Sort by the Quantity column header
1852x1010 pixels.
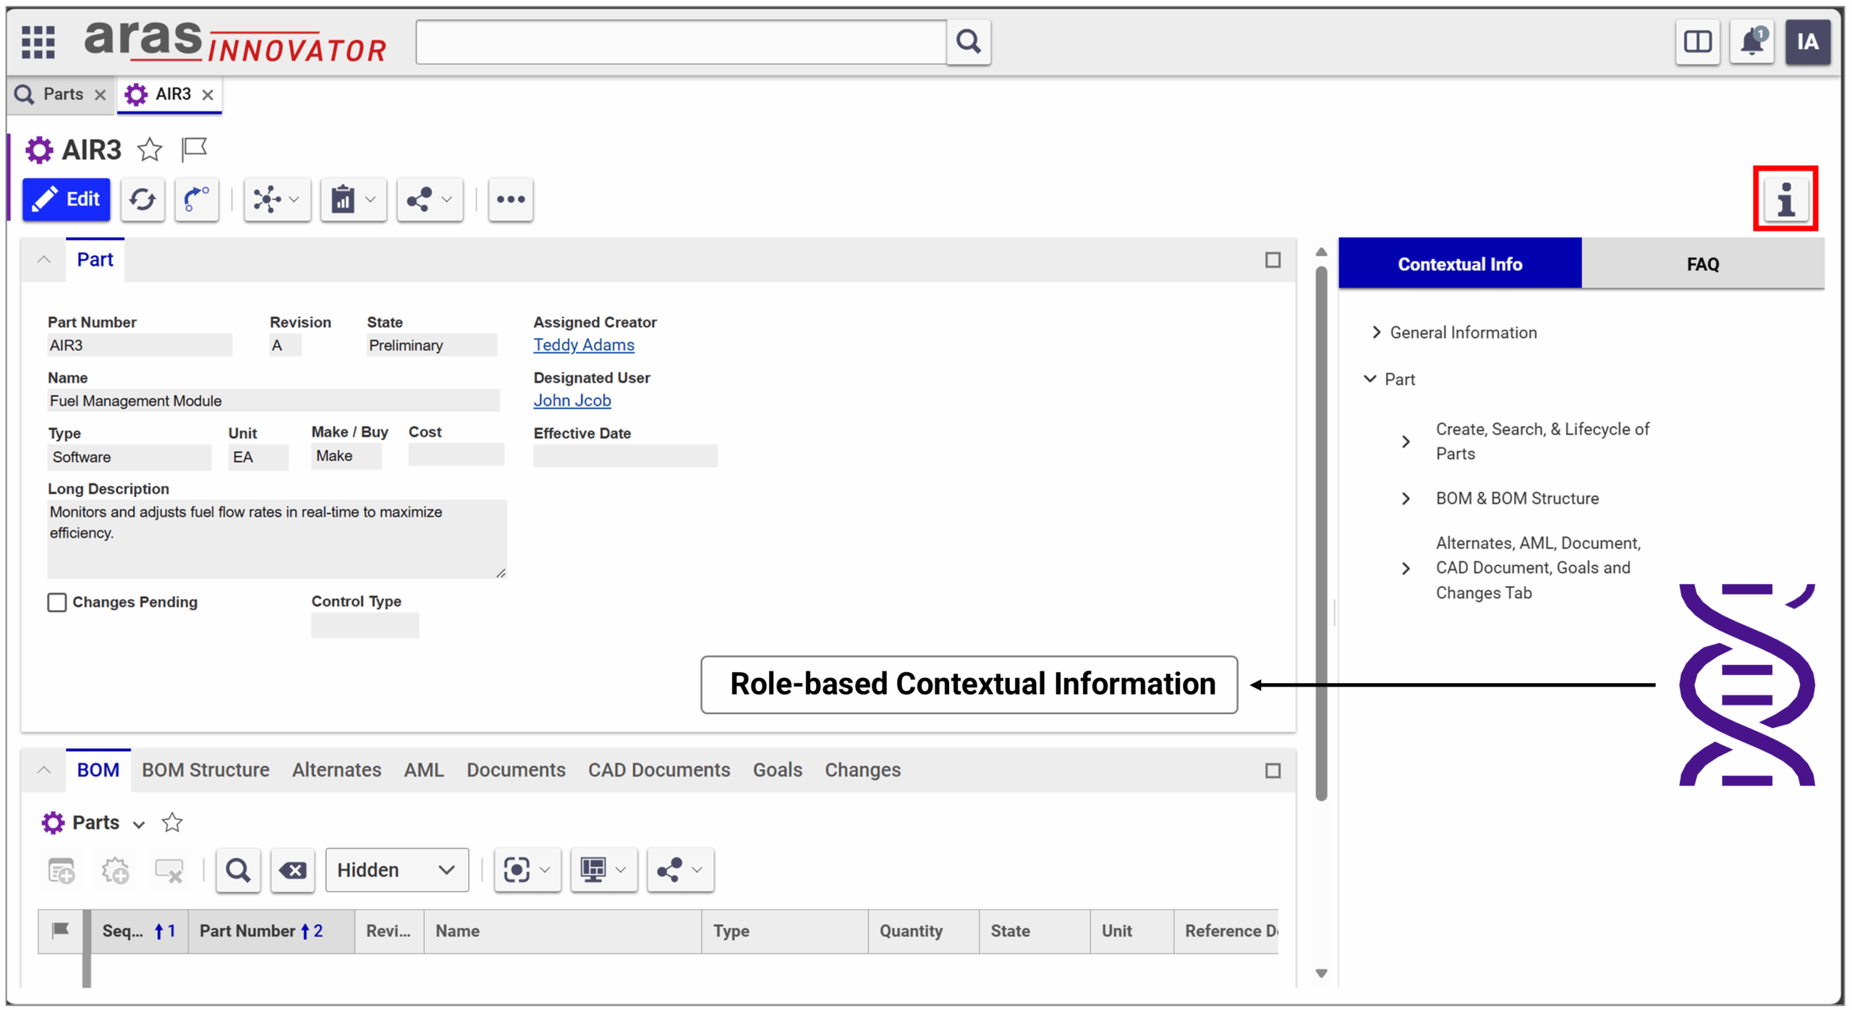(x=923, y=931)
